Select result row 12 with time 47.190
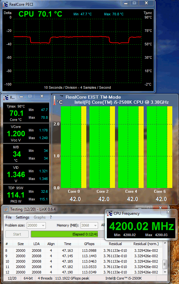Viewport: 179px width, 284px height. pyautogui.click(x=83, y=272)
